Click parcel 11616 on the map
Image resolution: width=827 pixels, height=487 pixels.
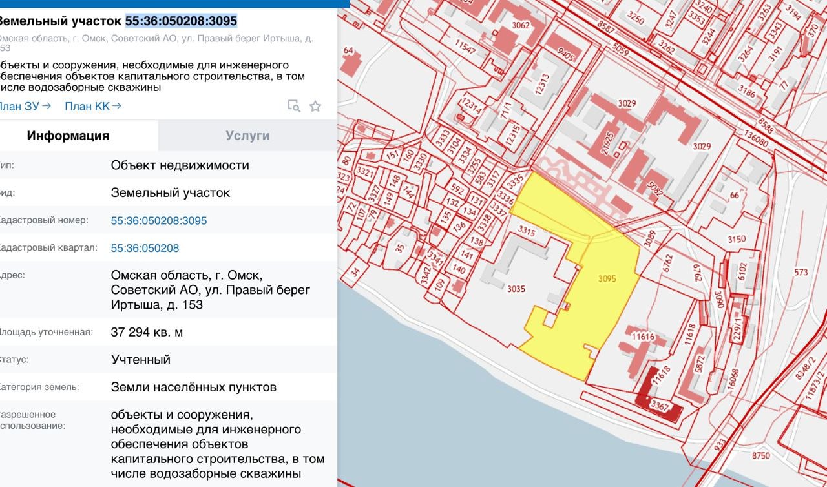point(643,337)
